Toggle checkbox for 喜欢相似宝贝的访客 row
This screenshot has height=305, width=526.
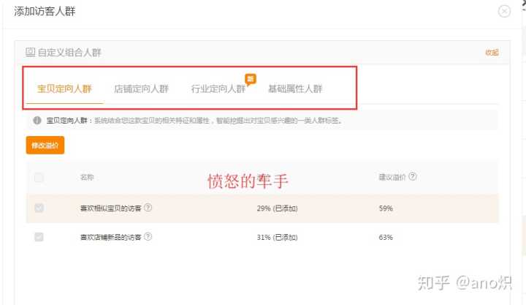[39, 208]
